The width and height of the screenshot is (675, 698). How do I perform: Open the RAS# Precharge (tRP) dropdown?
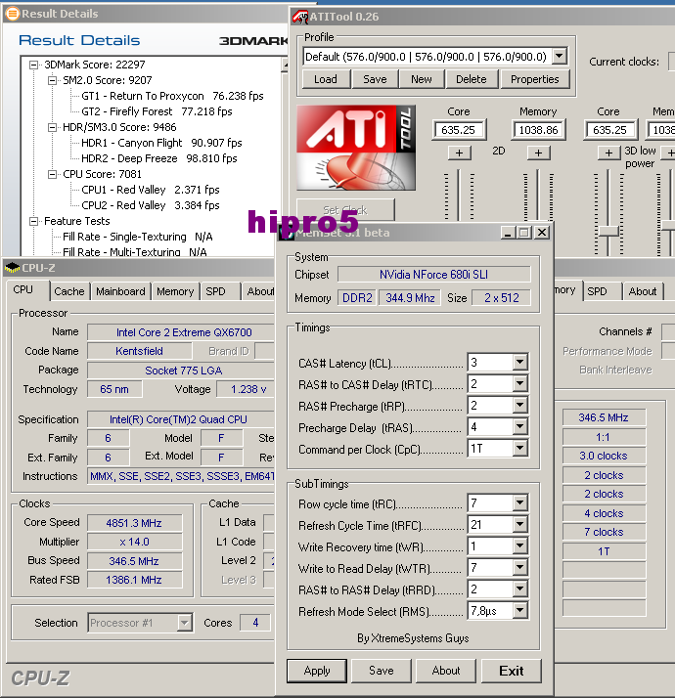[x=519, y=405]
